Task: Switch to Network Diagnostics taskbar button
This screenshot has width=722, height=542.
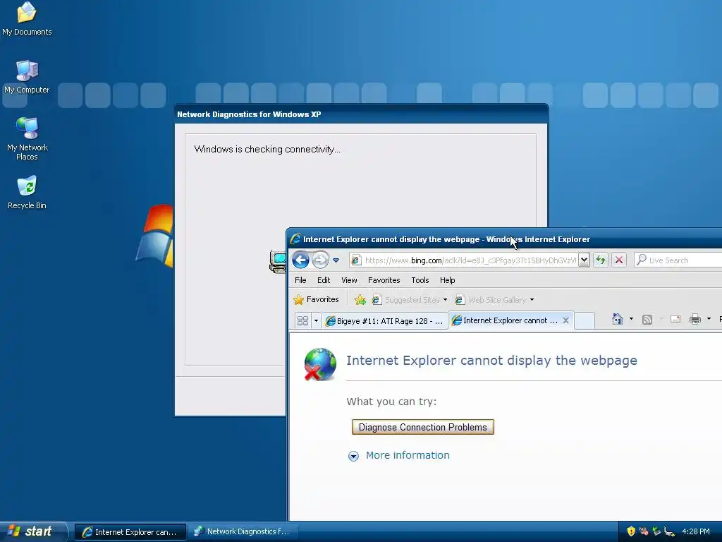Action: 243,532
